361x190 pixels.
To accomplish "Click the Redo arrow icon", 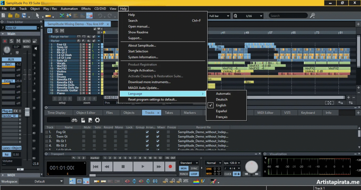I will coord(110,16).
